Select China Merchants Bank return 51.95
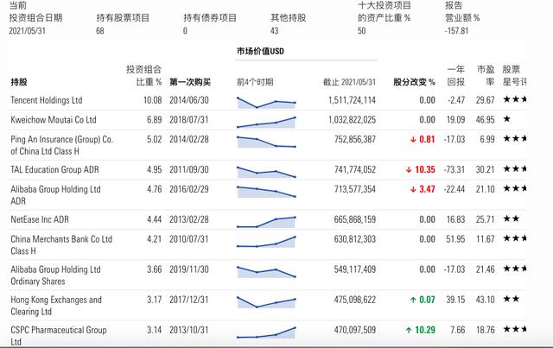Viewport: 553px width, 348px height. (x=455, y=239)
